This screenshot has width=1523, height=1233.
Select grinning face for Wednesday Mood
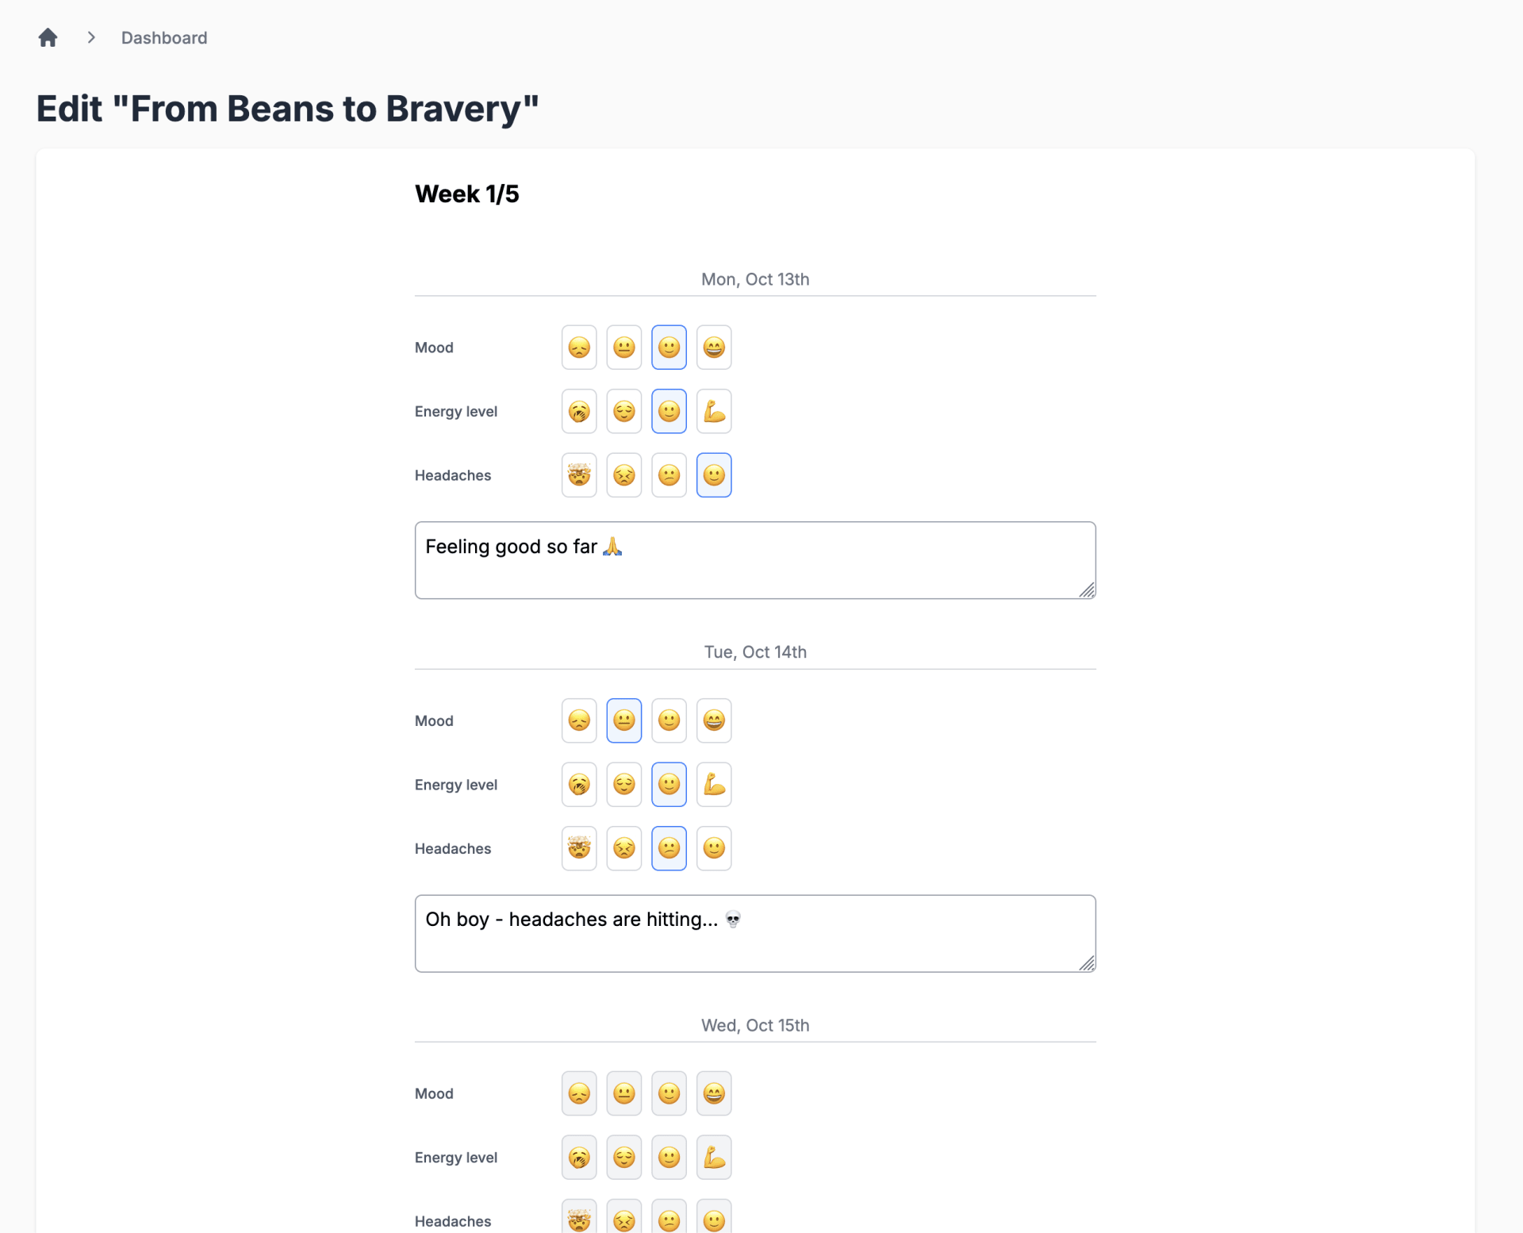pyautogui.click(x=713, y=1093)
